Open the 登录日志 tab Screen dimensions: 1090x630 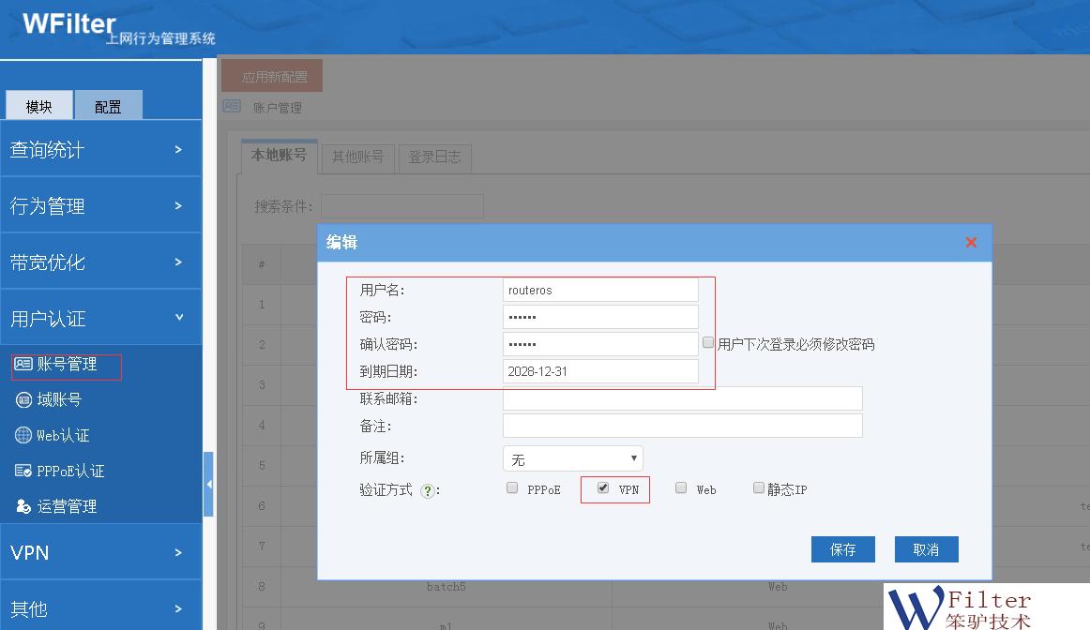(x=436, y=157)
